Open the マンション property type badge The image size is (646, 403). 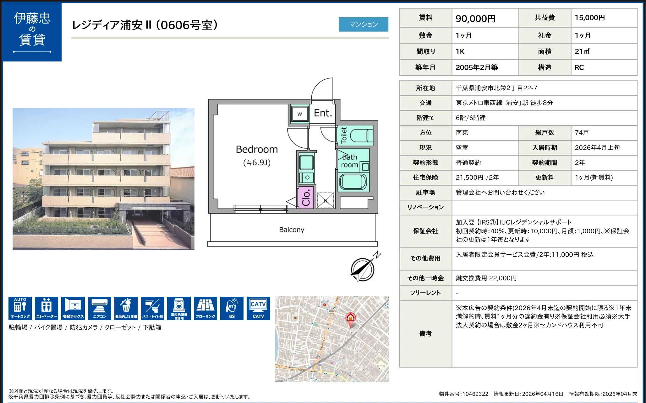pos(364,24)
